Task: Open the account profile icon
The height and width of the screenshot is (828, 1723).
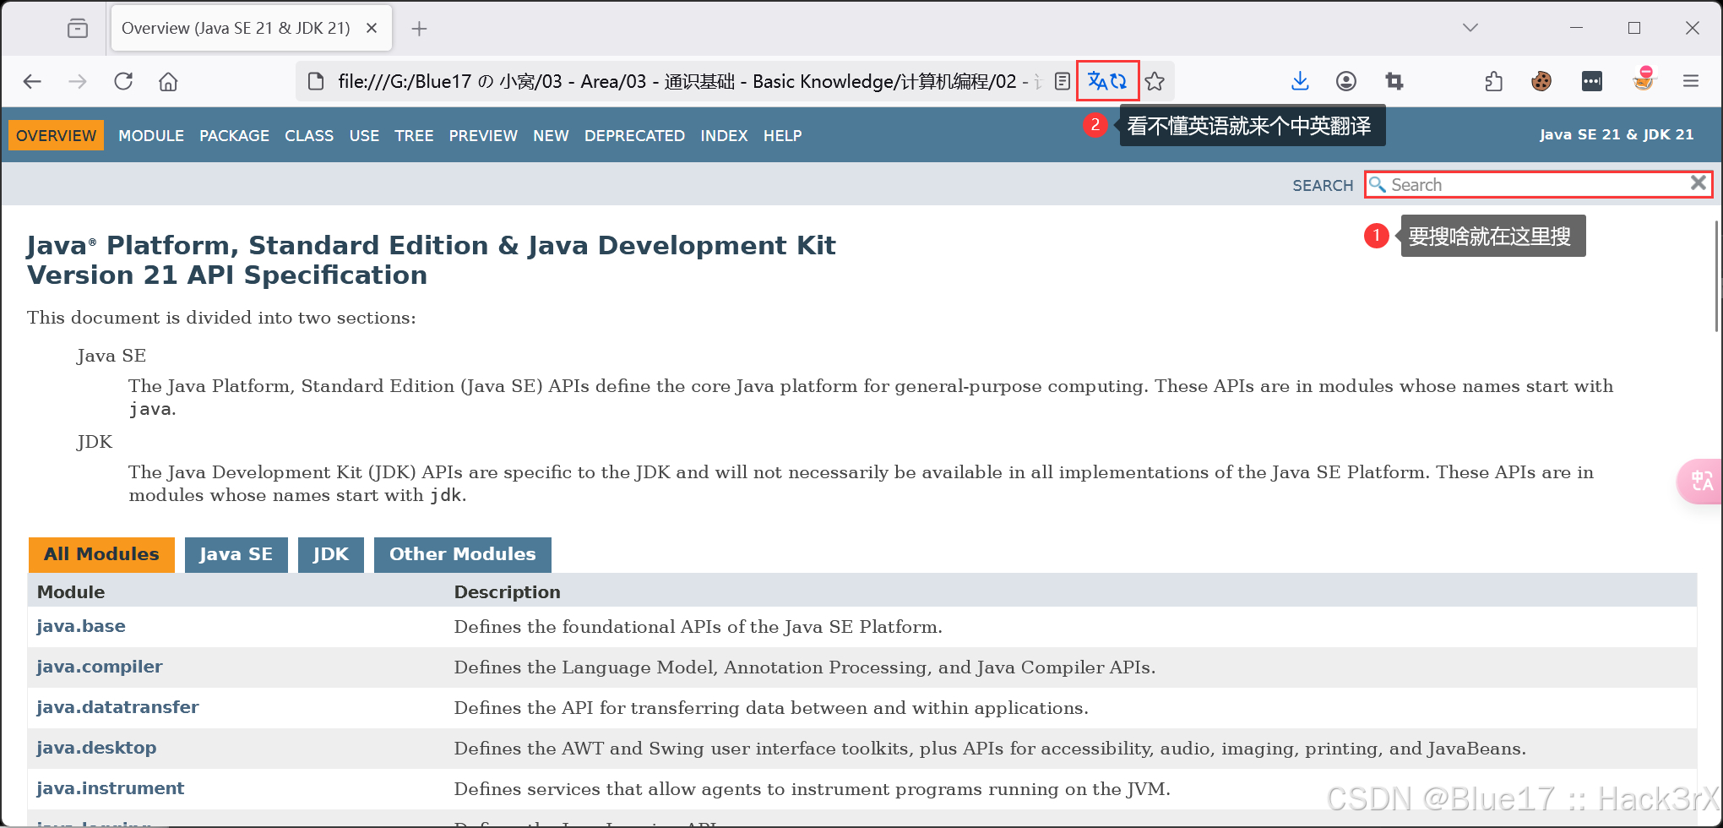Action: pos(1346,81)
